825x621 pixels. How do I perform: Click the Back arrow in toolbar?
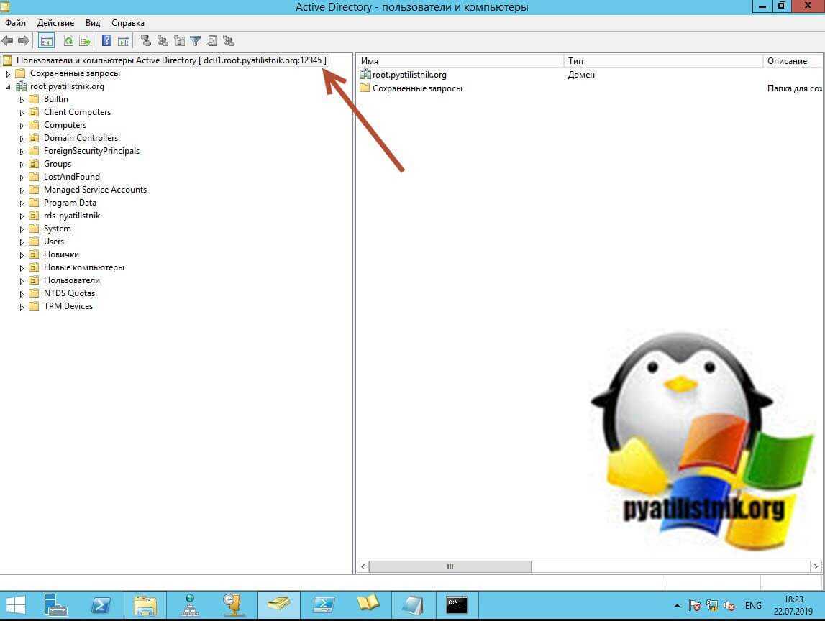(x=7, y=41)
